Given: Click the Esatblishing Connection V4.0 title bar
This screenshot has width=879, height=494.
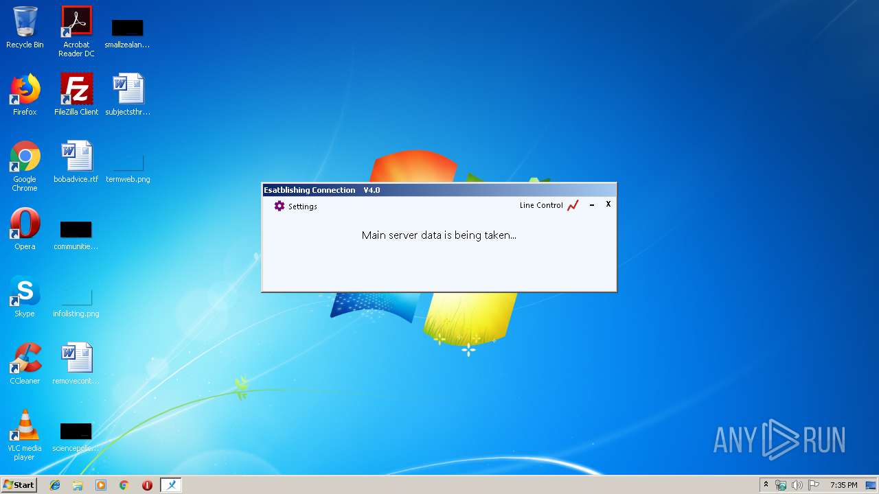Looking at the screenshot, I should tap(439, 190).
